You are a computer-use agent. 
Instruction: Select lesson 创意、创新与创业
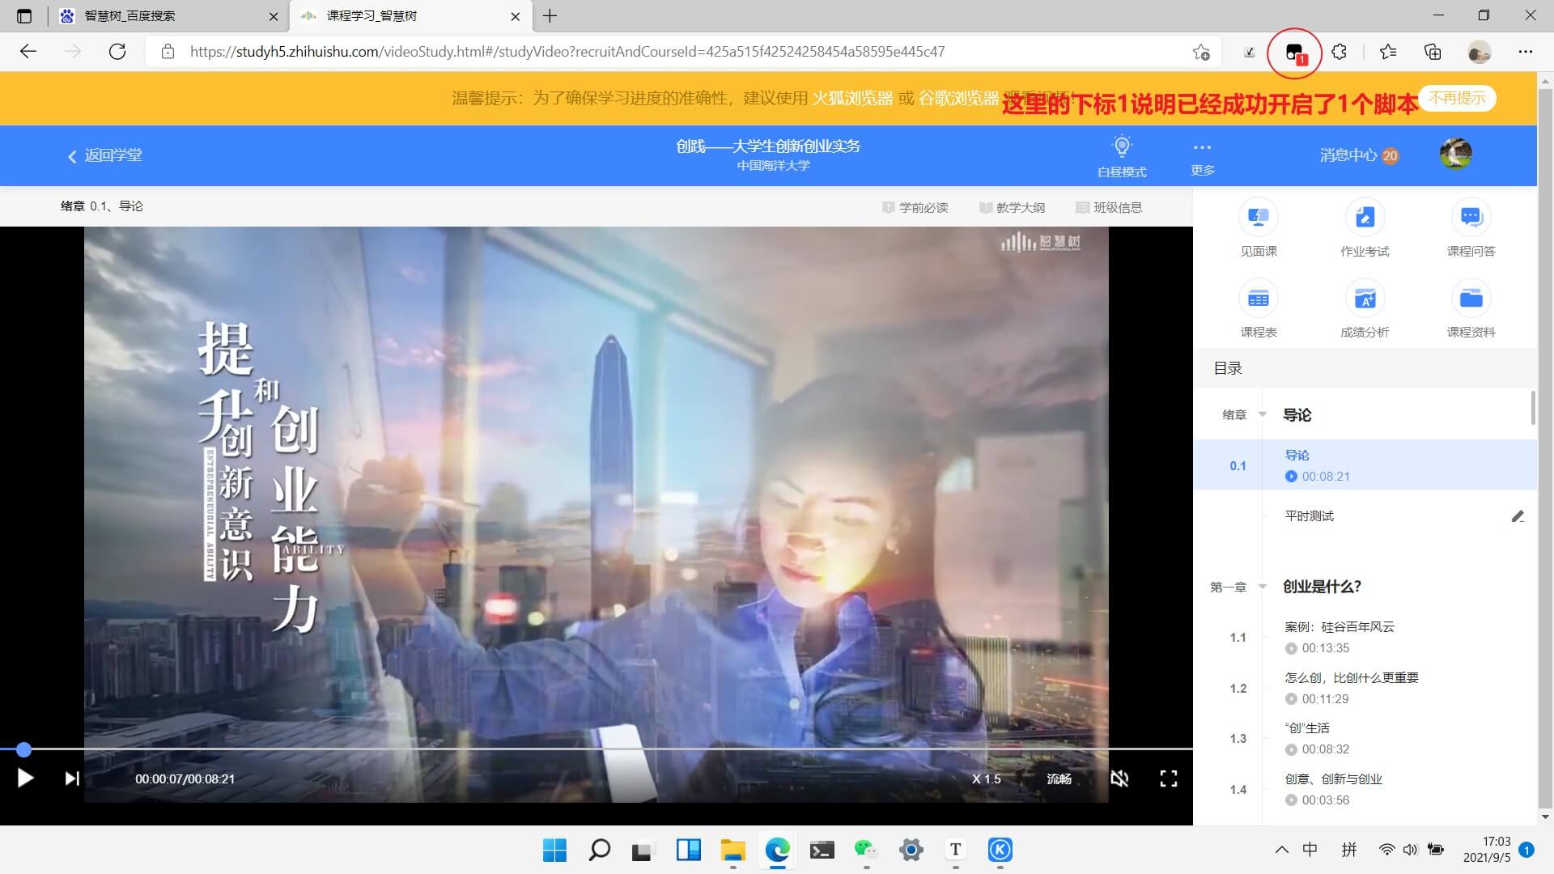click(x=1333, y=779)
